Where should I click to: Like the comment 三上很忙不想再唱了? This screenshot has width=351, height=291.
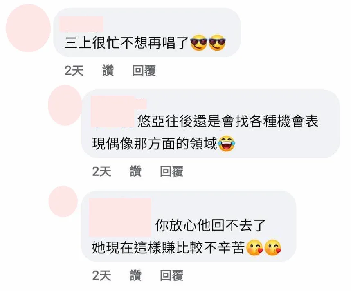(x=108, y=71)
